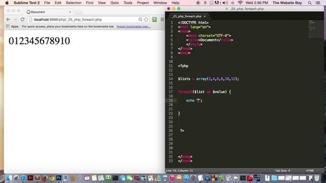The width and height of the screenshot is (326, 183).
Task: Click line number 14 in the gutter
Action: click(171, 79)
